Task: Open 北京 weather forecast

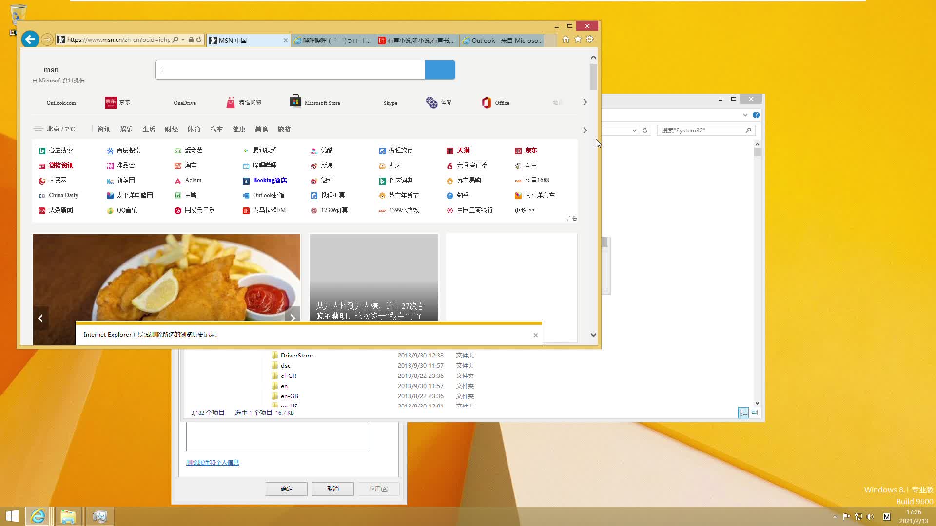Action: [x=54, y=129]
